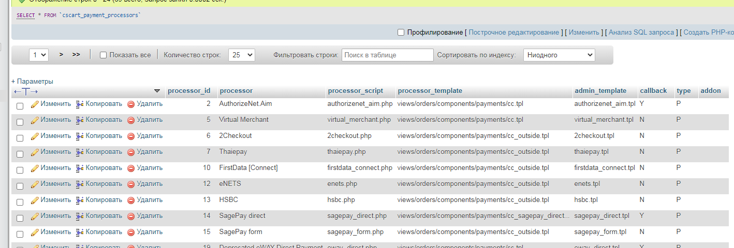Image resolution: width=734 pixels, height=248 pixels.
Task: Select the FirstData [Connect] row checkbox
Action: click(20, 170)
